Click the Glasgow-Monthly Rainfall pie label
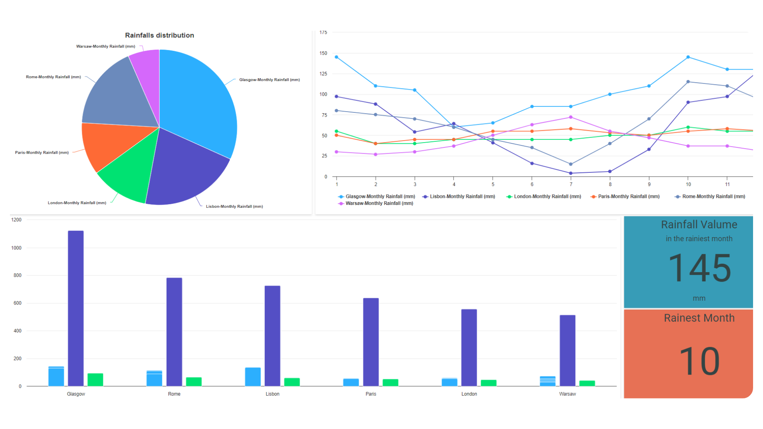The height and width of the screenshot is (429, 763). tap(269, 80)
